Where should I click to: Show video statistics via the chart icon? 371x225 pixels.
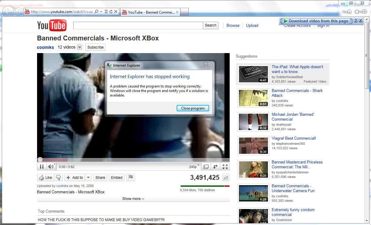click(x=225, y=178)
